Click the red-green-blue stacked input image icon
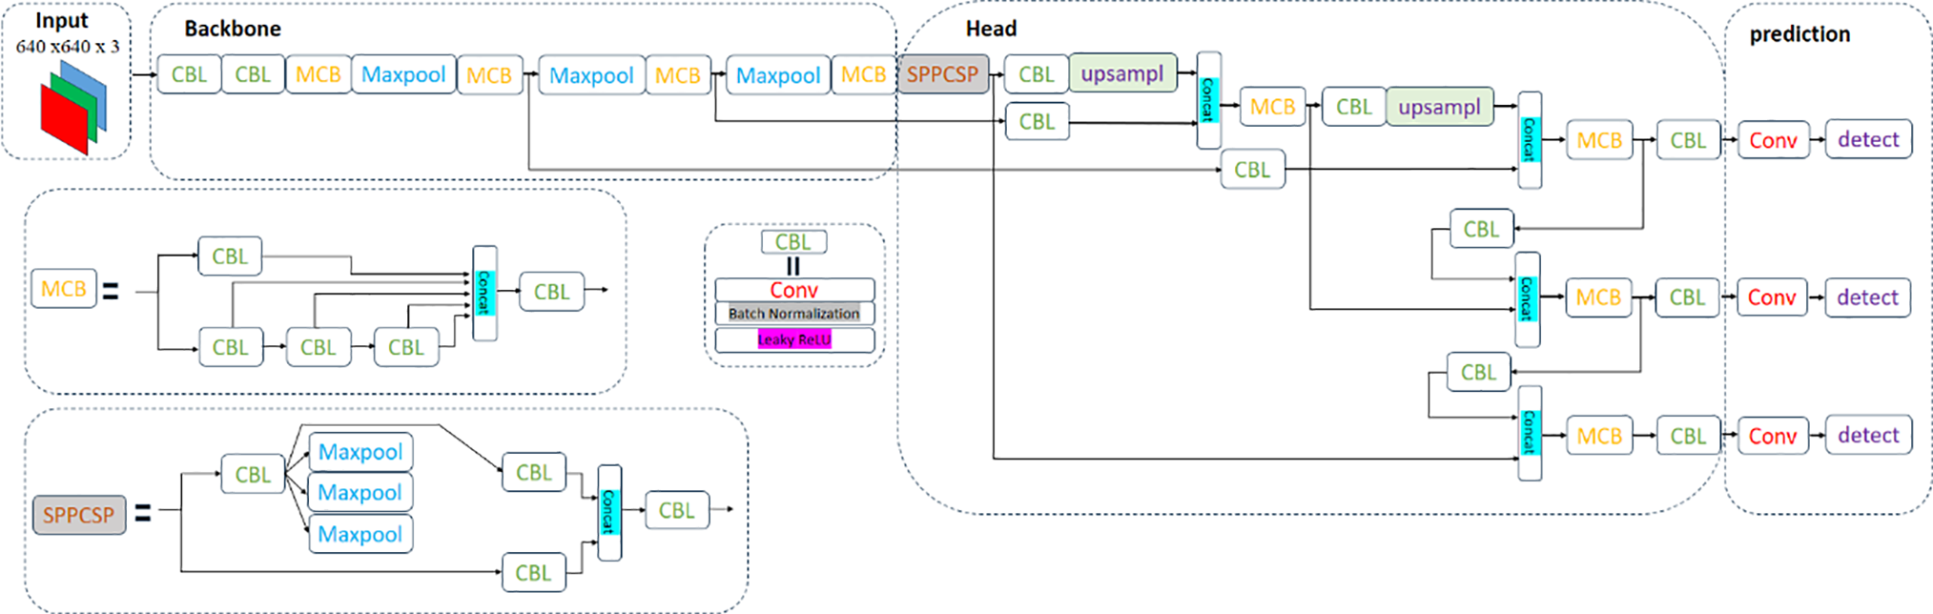This screenshot has height=614, width=1933. tap(72, 107)
